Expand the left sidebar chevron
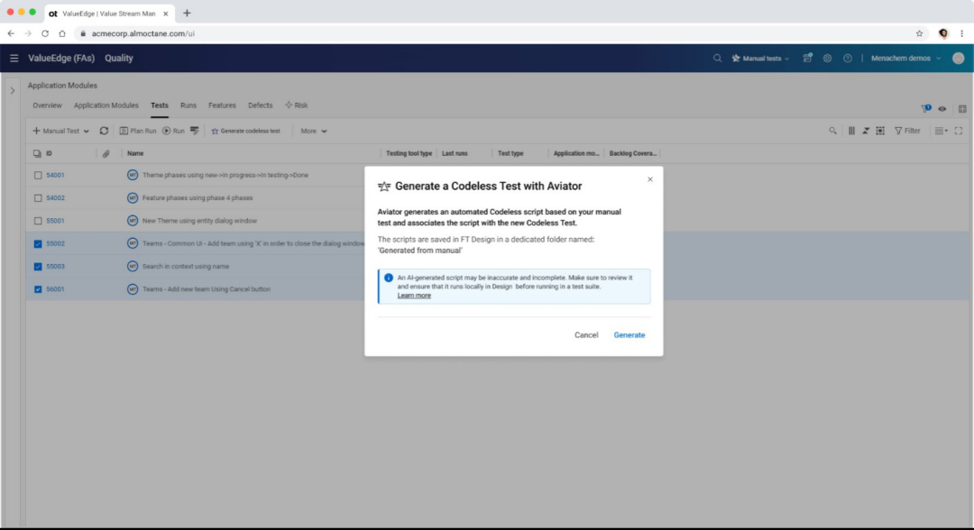 tap(13, 91)
